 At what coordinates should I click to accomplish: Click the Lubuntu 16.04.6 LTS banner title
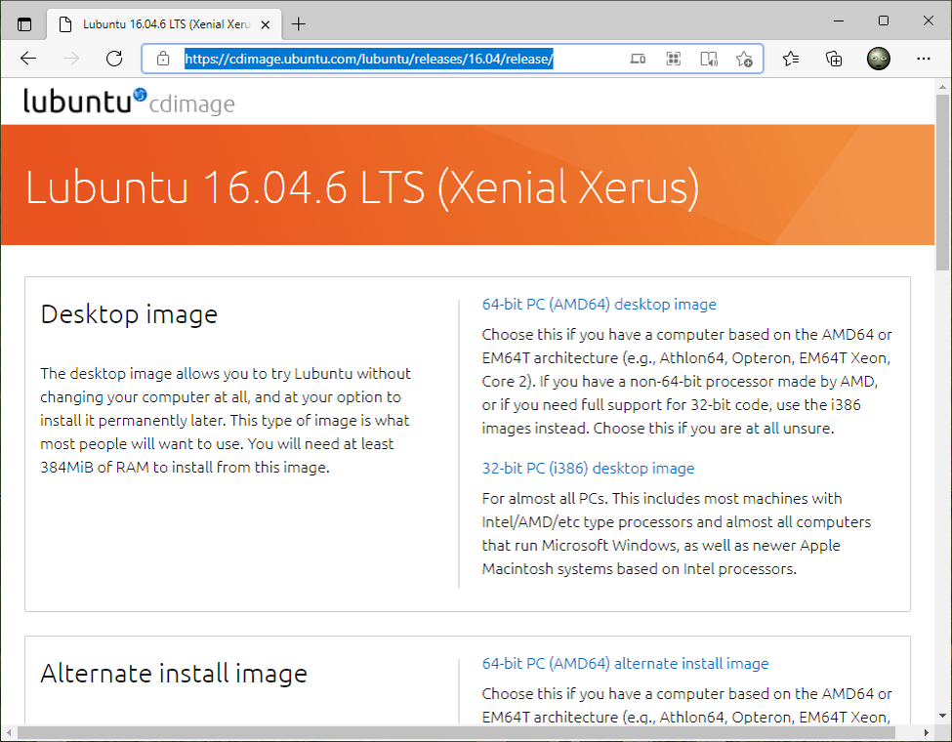pos(362,187)
